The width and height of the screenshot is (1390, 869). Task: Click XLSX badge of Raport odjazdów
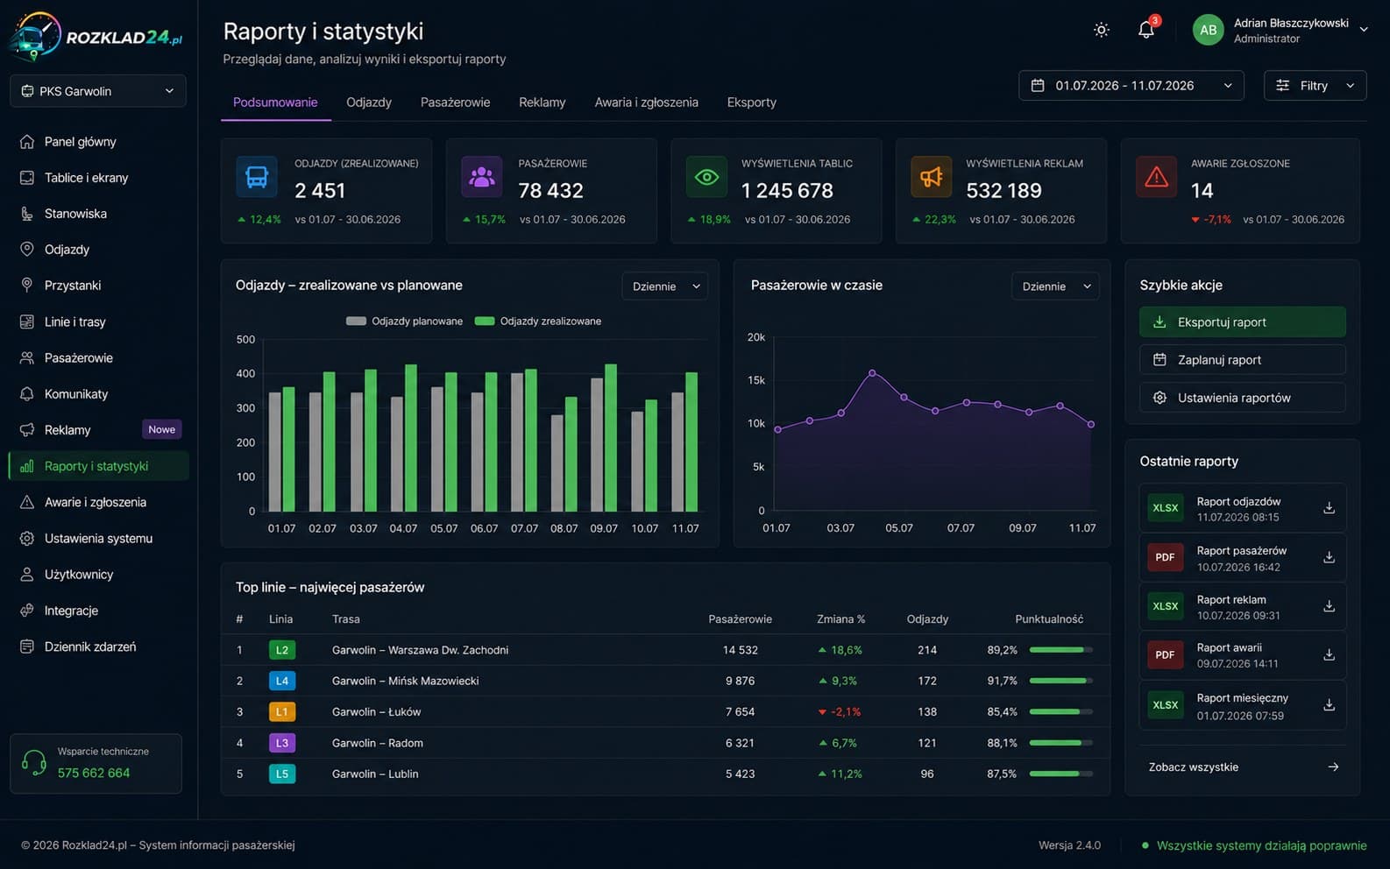(x=1165, y=508)
